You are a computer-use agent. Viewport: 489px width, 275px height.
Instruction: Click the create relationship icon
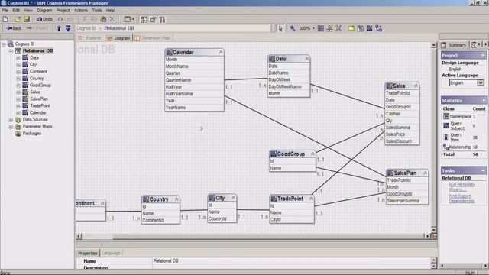click(x=379, y=29)
